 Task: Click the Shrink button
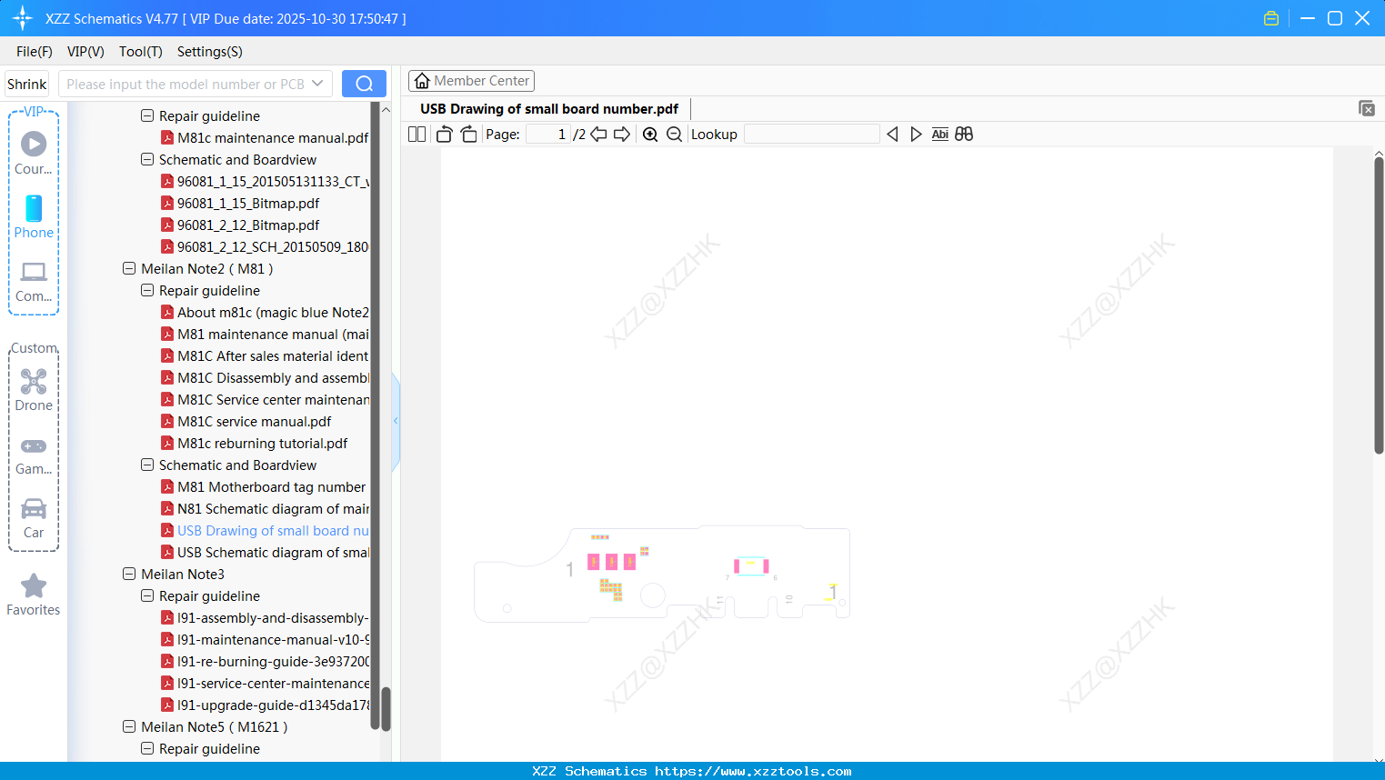tap(27, 84)
